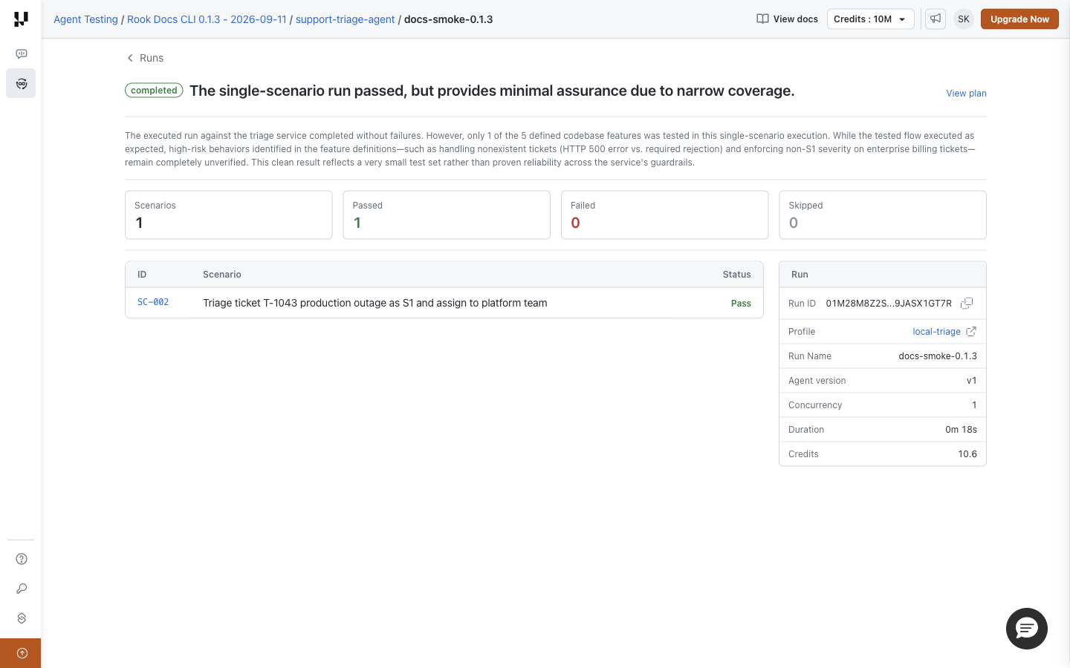
Task: Click the Run Name value docs-smoke-0.1.3
Action: (938, 356)
